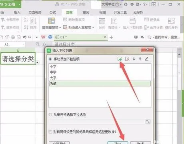Click the 分列 text-to-columns icon
Image resolution: width=184 pixels, height=144 pixels.
point(102,21)
